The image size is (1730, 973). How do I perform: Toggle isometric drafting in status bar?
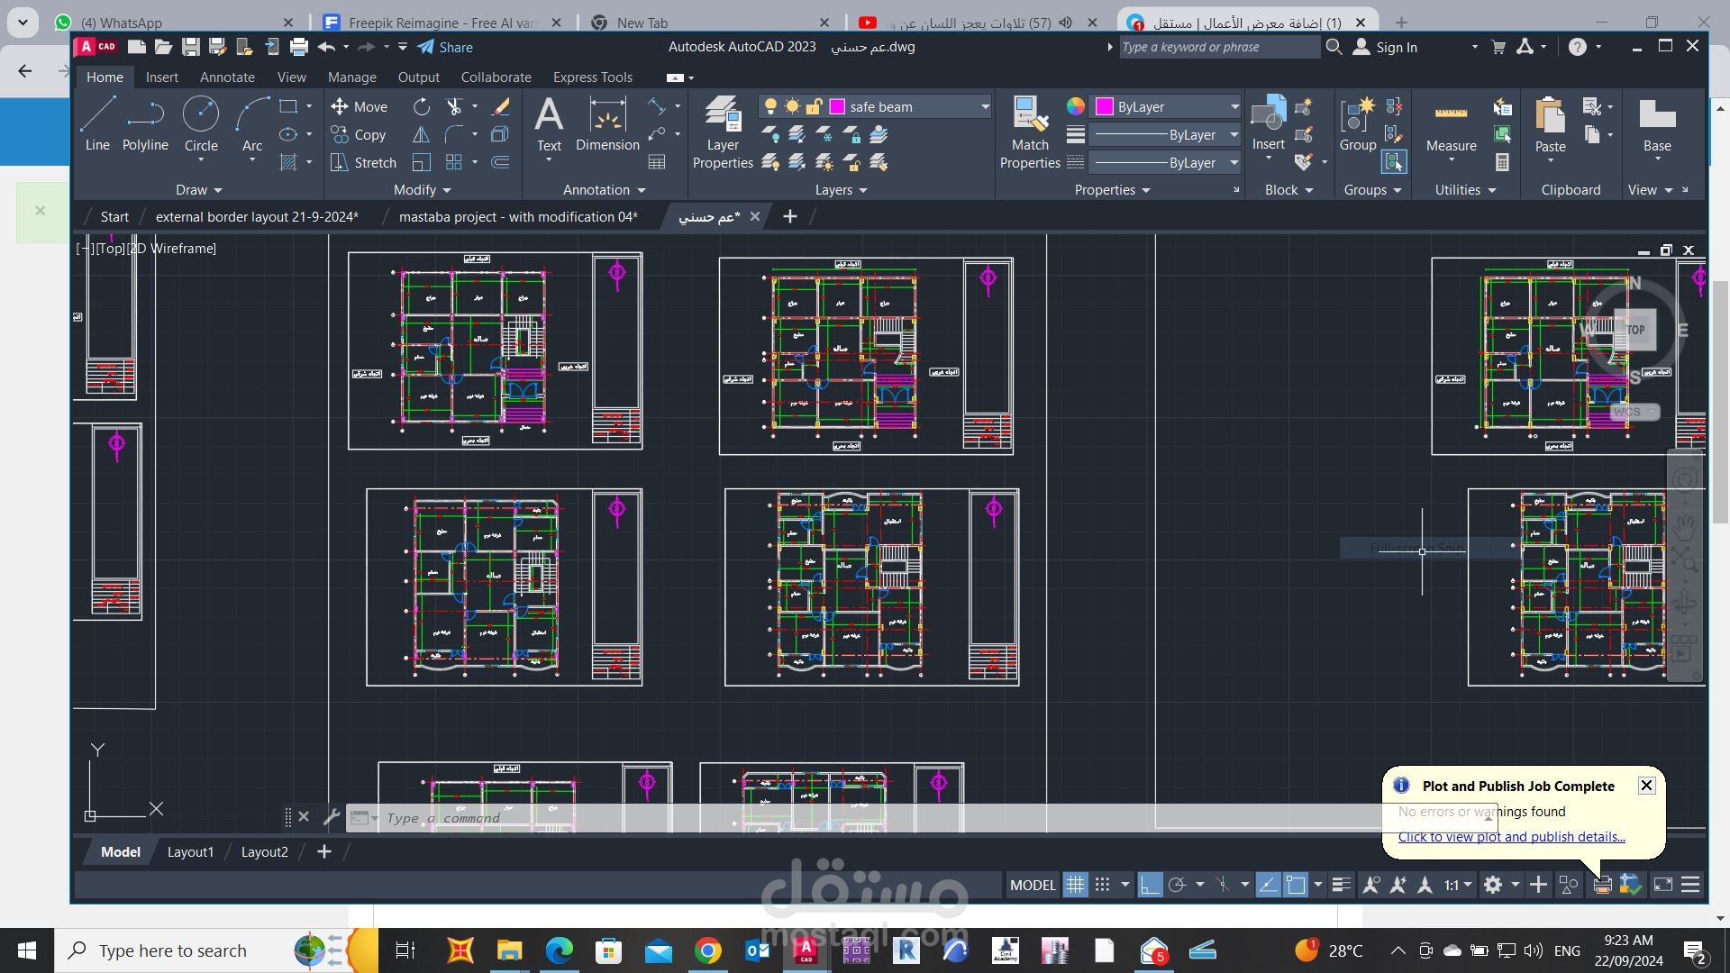tap(1223, 885)
